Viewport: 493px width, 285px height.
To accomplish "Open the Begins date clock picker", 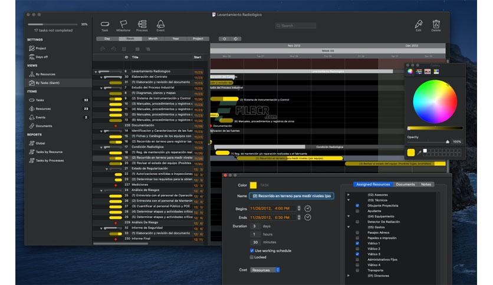I will pyautogui.click(x=308, y=208).
